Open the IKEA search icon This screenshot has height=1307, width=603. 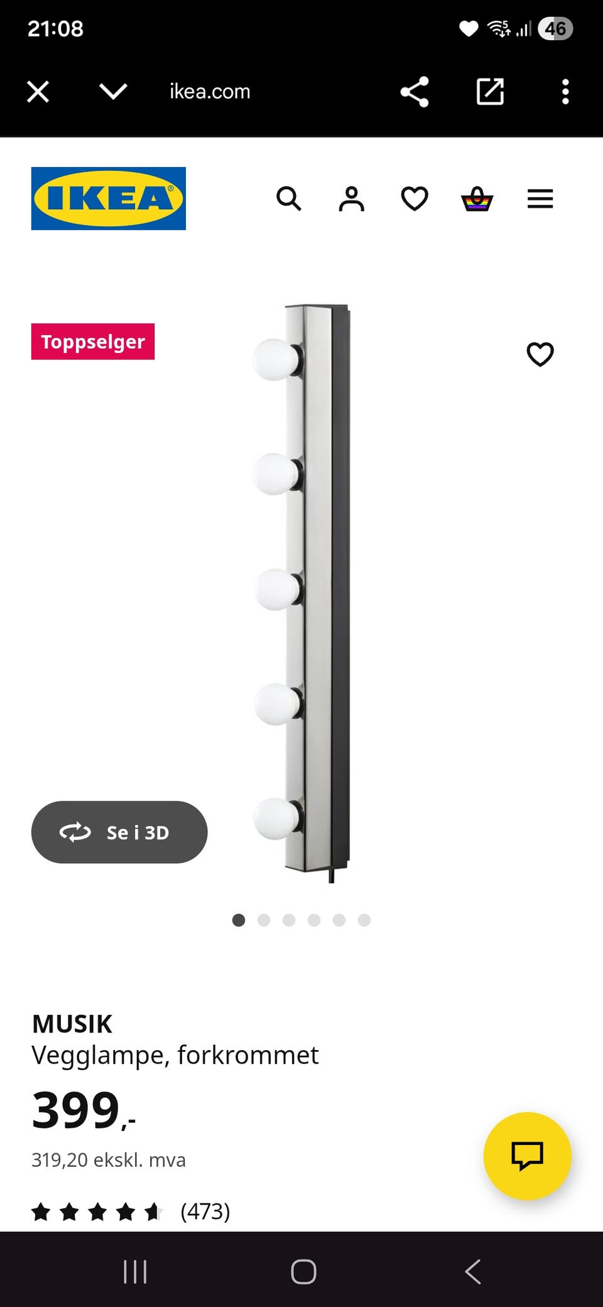[x=289, y=199]
